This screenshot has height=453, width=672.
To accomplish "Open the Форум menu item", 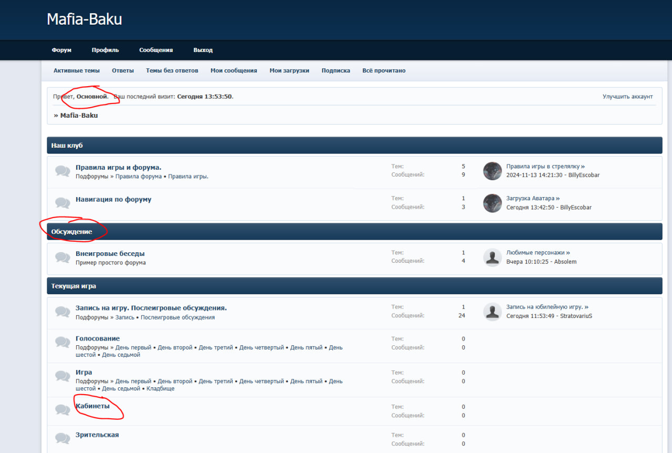I will pos(61,50).
